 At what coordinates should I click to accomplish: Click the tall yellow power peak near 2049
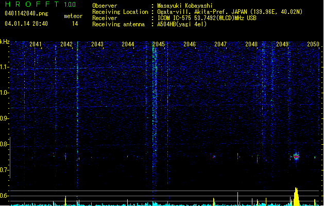pyautogui.click(x=296, y=197)
